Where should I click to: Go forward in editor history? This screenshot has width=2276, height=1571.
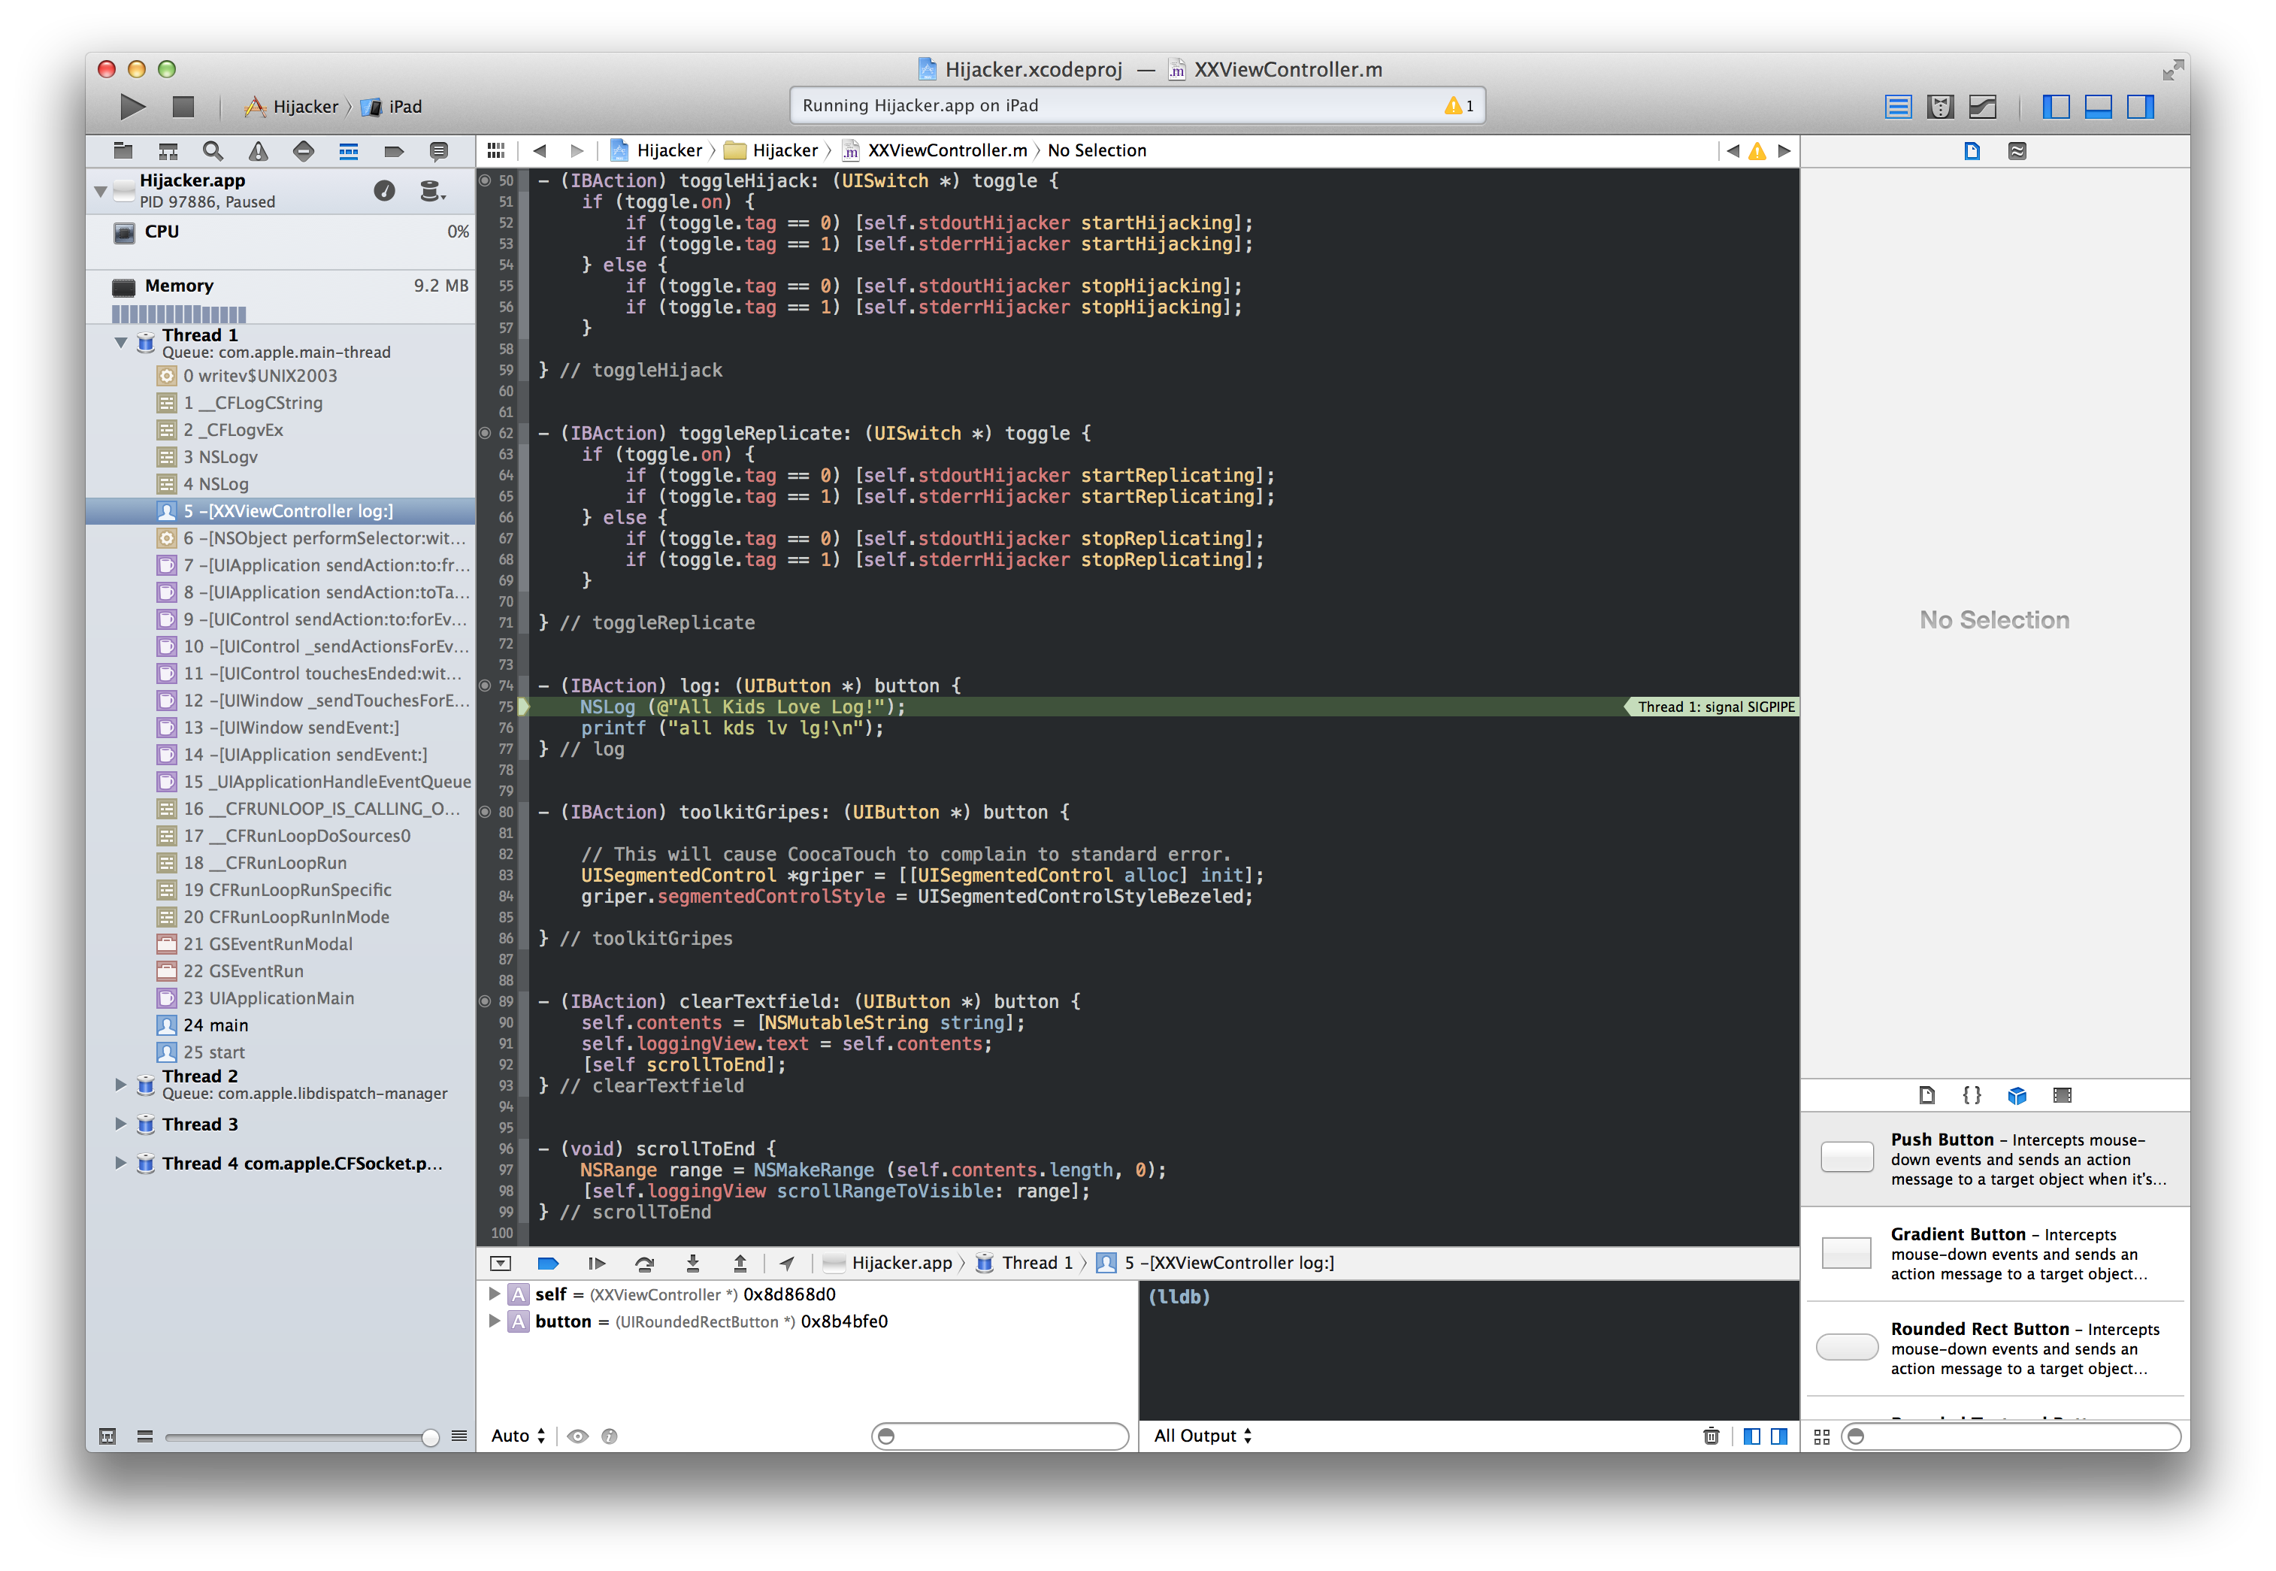(577, 150)
